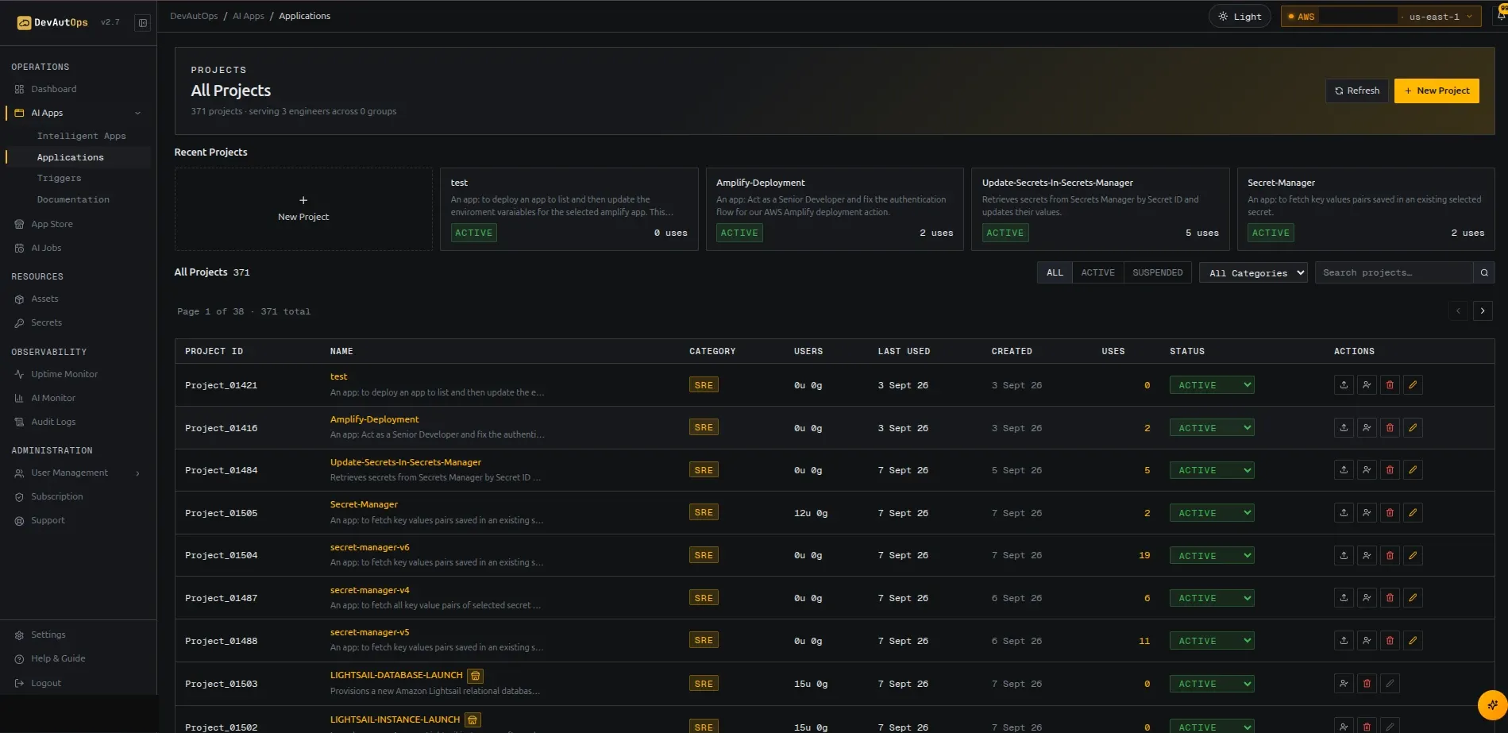The height and width of the screenshot is (733, 1508).
Task: Open Uptime Monitor in sidebar
Action: [64, 374]
